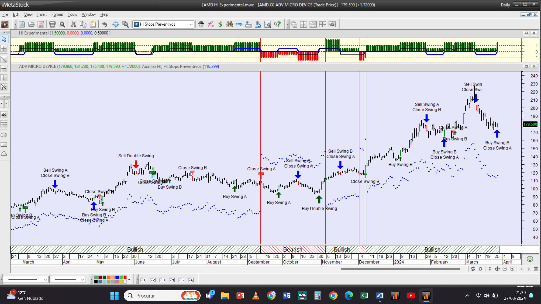Viewport: 541px width, 304px height.
Task: Select the ellipse drawing tool
Action: (4, 135)
